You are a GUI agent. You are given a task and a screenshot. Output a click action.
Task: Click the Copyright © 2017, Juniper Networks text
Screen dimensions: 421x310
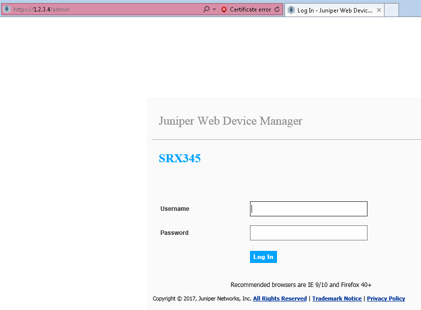click(202, 298)
